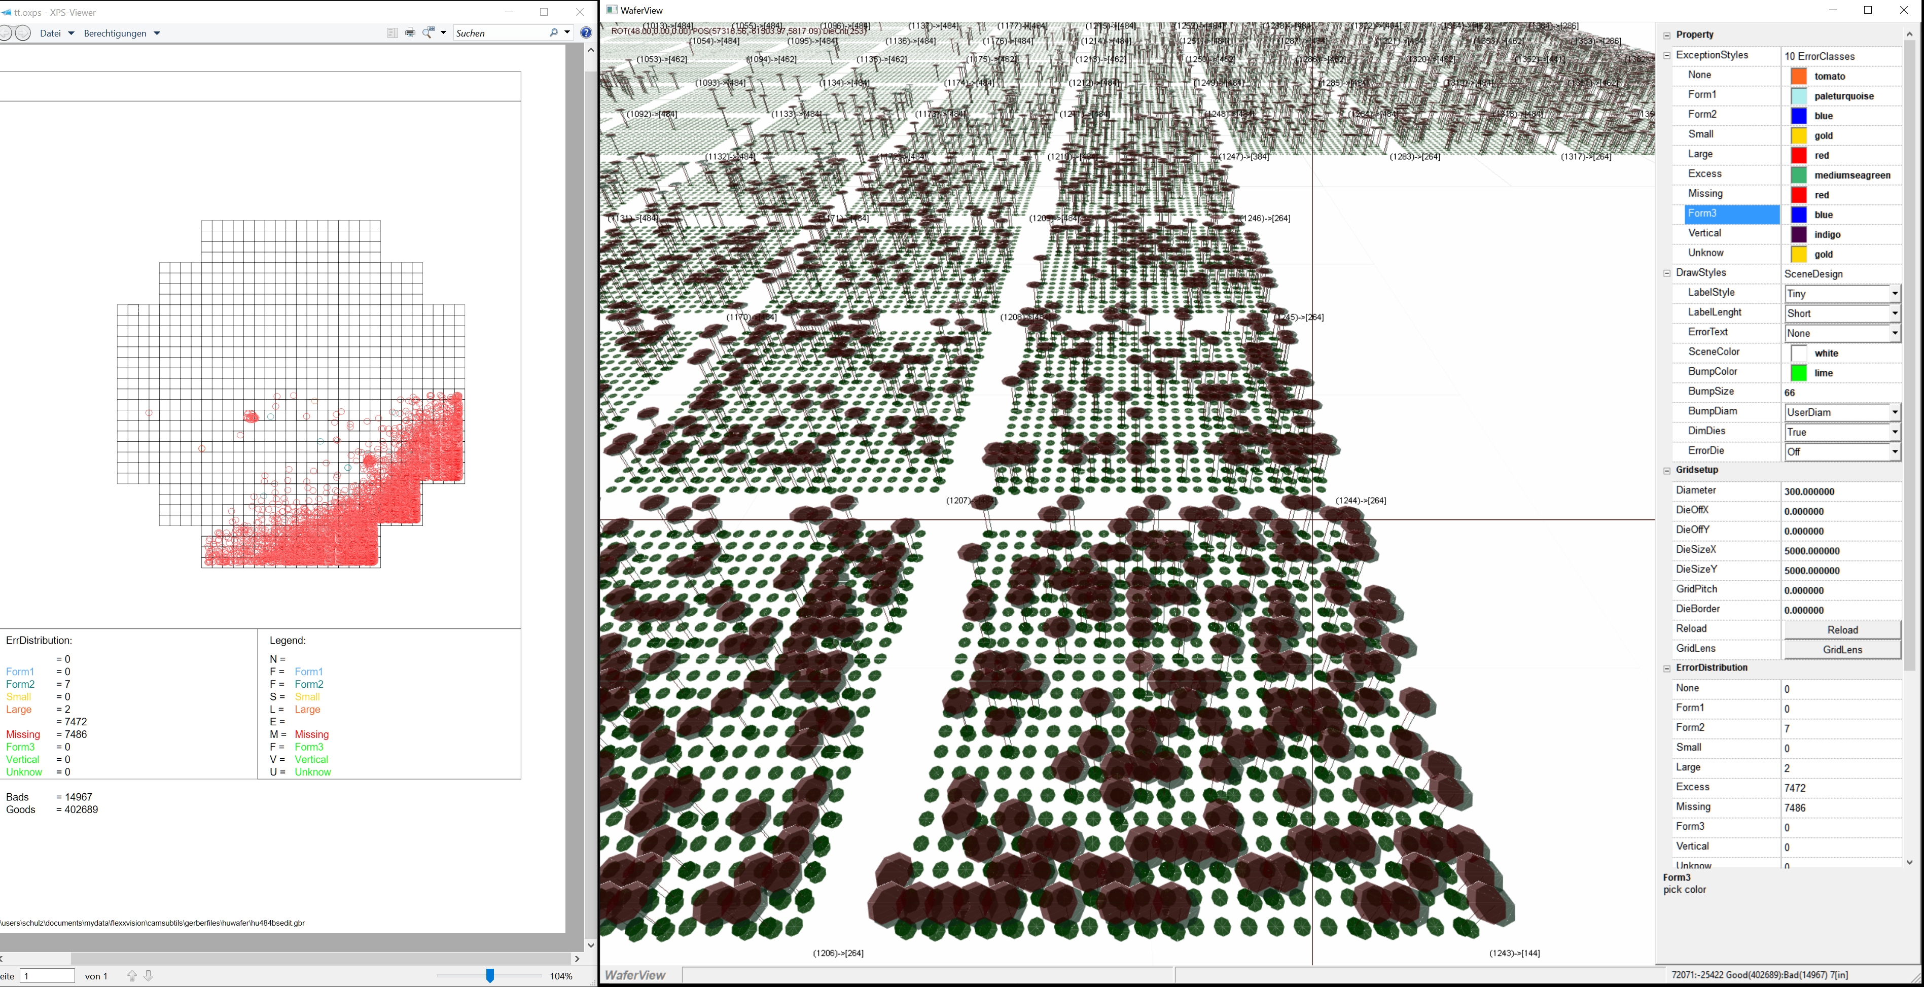Click the XPS-Viewer title bar app icon
The image size is (1924, 987).
click(6, 12)
